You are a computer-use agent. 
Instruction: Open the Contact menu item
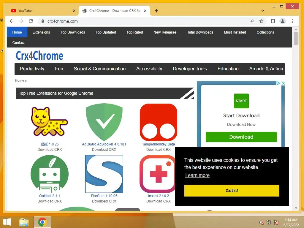click(x=18, y=43)
